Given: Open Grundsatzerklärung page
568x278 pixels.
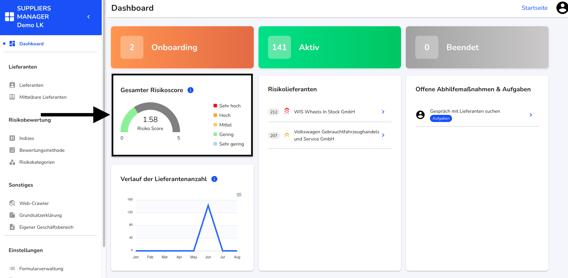Looking at the screenshot, I should (x=41, y=215).
